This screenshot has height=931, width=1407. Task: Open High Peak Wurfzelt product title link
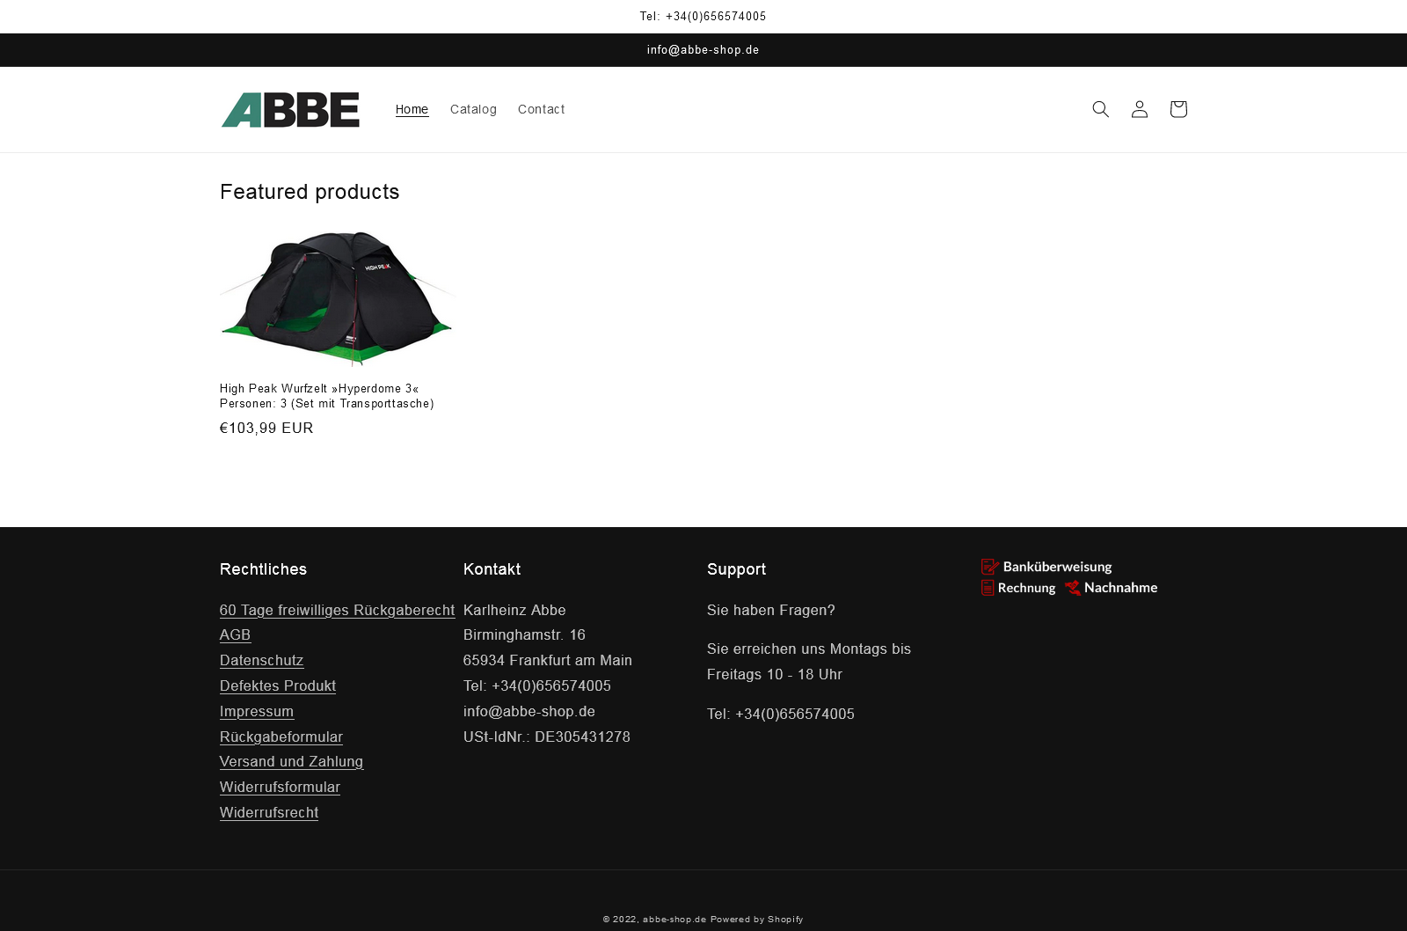click(x=327, y=396)
